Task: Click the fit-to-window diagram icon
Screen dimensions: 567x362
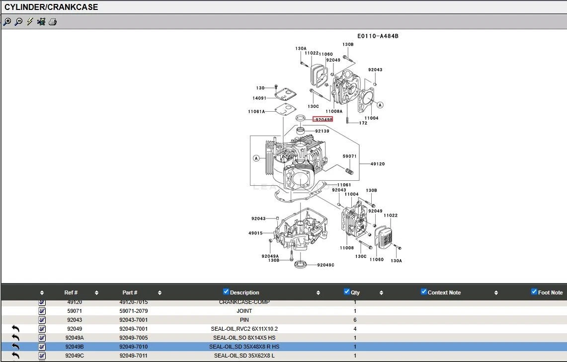Action: (41, 22)
